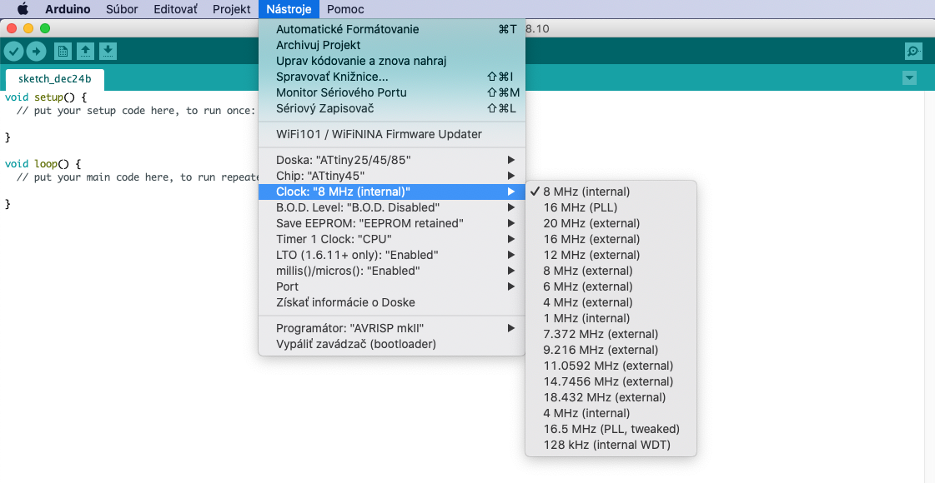Image resolution: width=935 pixels, height=483 pixels.
Task: Open the tab dropdown arrow button
Action: (909, 78)
